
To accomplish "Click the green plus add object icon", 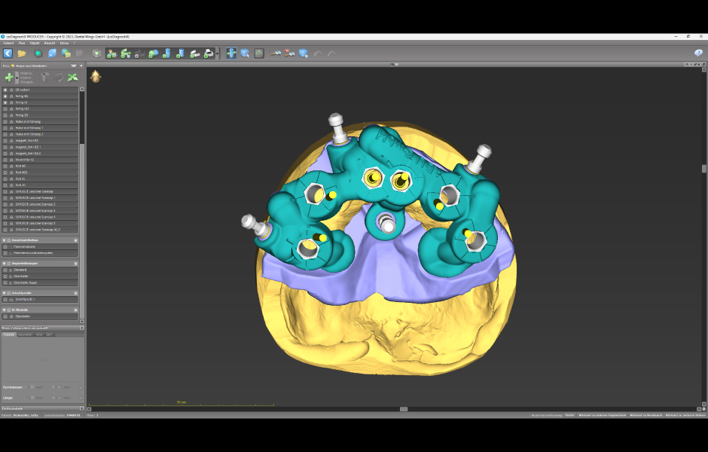I will click(x=9, y=77).
